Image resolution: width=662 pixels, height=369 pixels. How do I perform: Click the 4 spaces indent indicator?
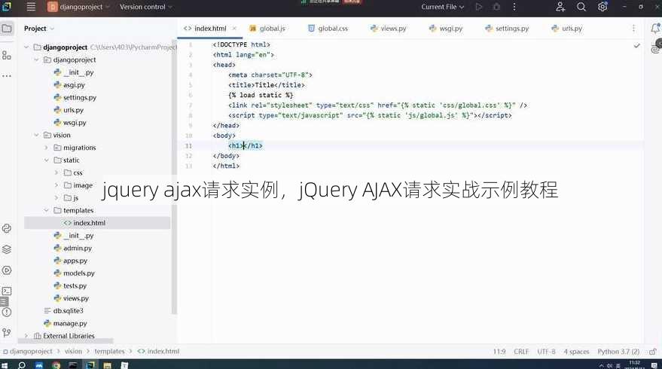coord(576,351)
